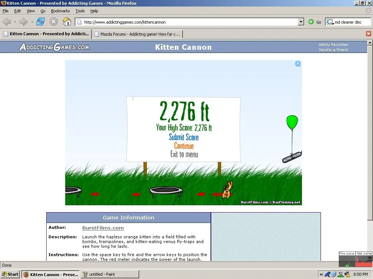Screen dimensions: 373x279
Task: Click the green balloon in the game
Action: (x=292, y=122)
